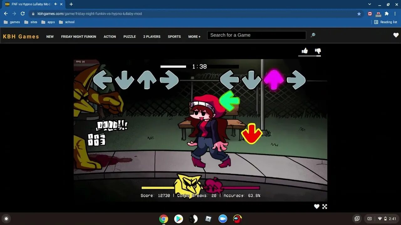Go back to the previous page
Viewport: 401px width, 225px height.
6,14
